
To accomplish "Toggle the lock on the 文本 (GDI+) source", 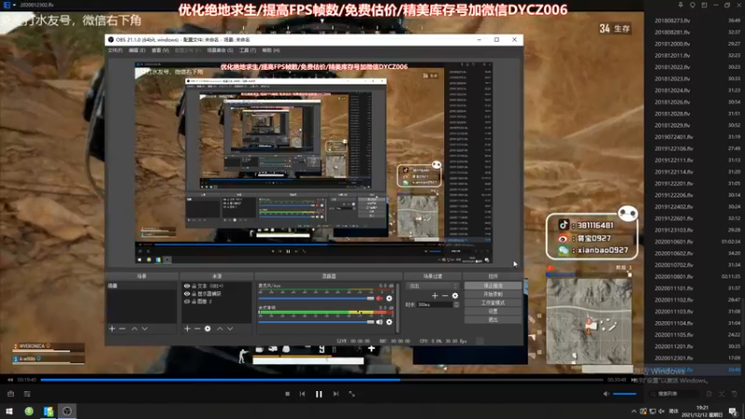I will coord(194,286).
